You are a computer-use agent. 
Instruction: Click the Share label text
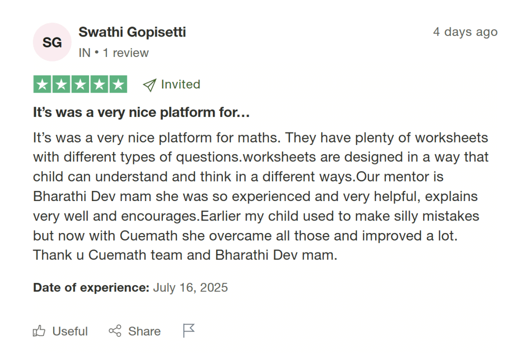[144, 331]
